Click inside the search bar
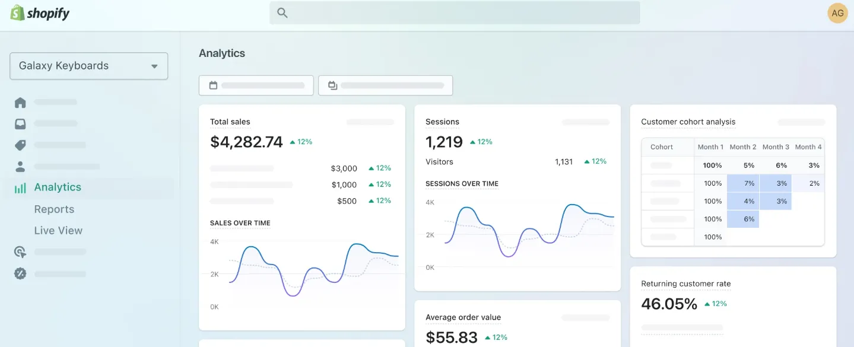The height and width of the screenshot is (347, 854). [454, 12]
